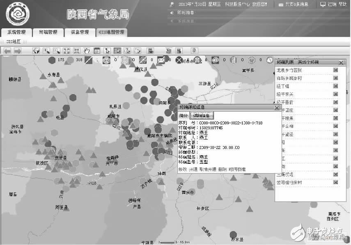This screenshot has width=351, height=245.
Task: Select the zoom-in magnifier tool
Action: (47, 50)
